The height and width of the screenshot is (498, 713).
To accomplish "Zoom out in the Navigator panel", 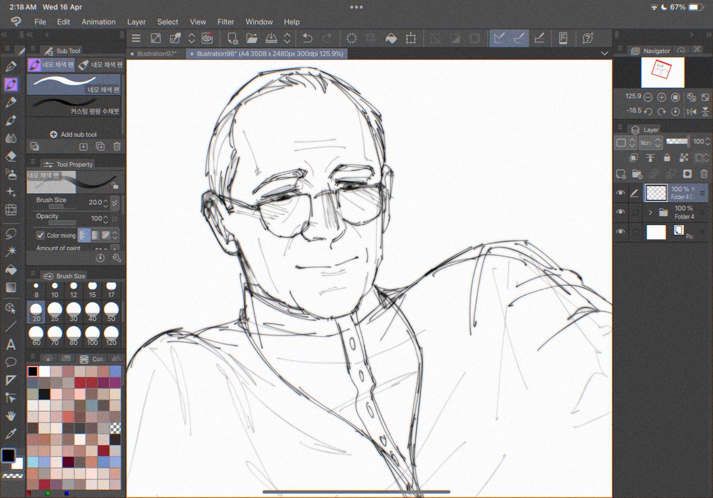I will click(x=648, y=97).
